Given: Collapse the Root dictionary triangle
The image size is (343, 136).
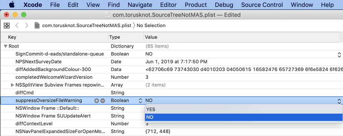Looking at the screenshot, I should (6, 46).
